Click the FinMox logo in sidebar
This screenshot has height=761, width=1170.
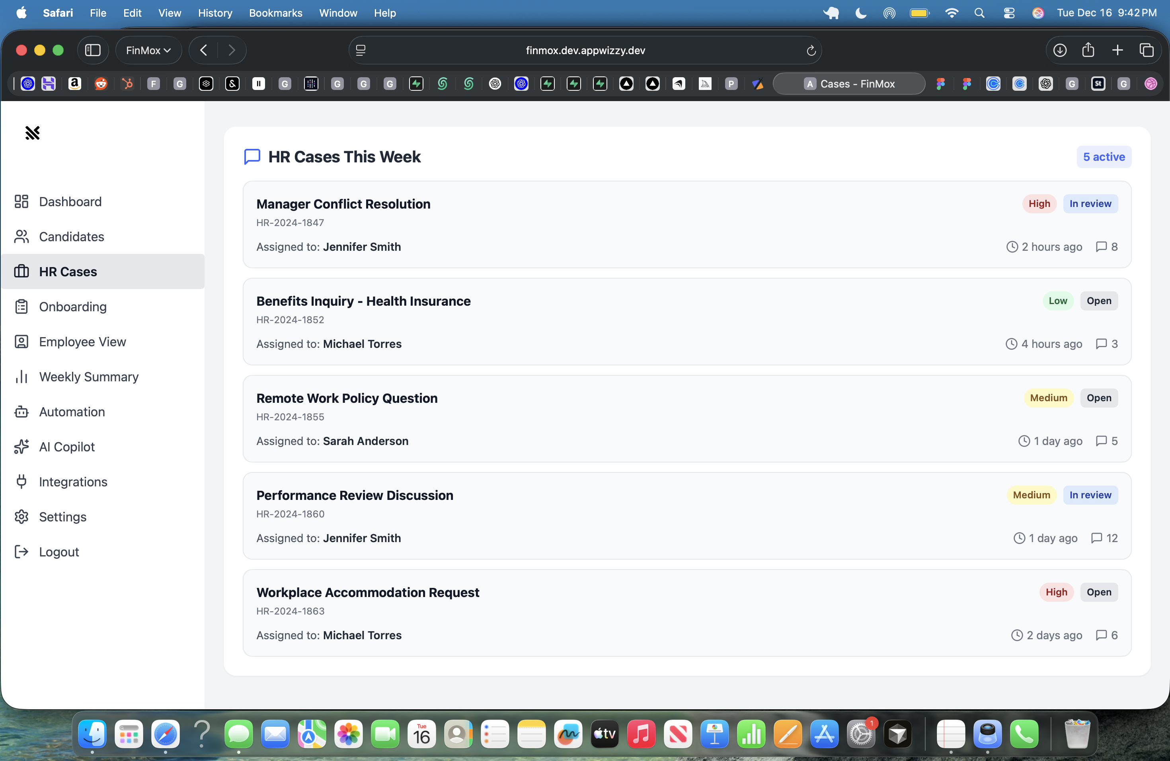pos(33,133)
